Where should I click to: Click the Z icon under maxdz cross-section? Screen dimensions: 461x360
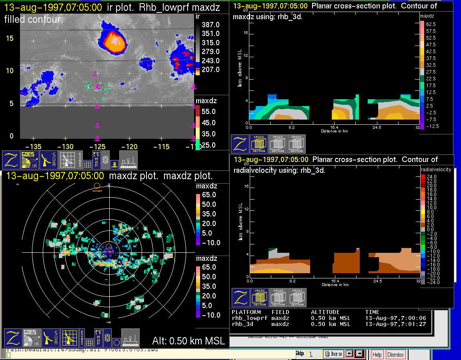coord(240,144)
